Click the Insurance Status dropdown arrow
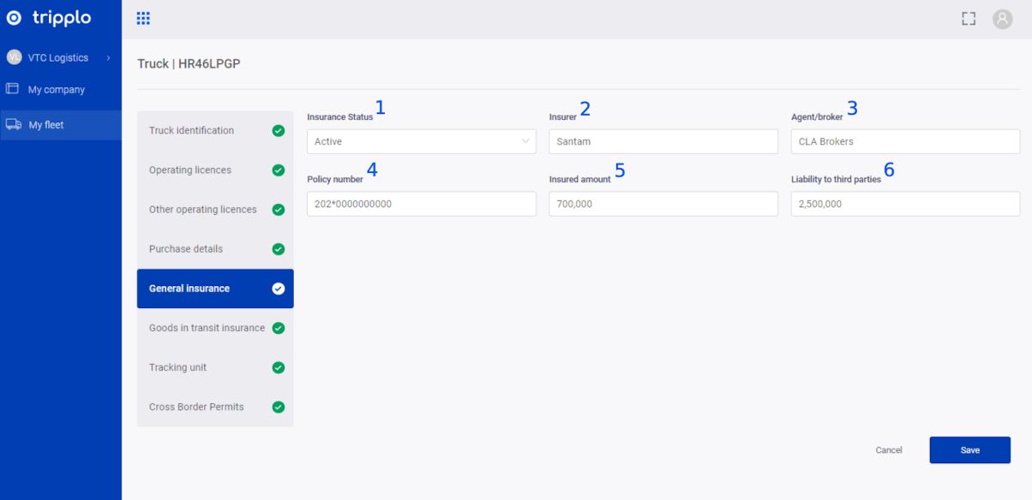1032x500 pixels. (x=525, y=141)
